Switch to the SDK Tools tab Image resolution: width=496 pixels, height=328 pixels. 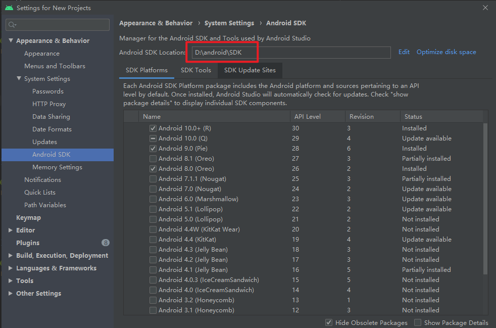click(196, 70)
